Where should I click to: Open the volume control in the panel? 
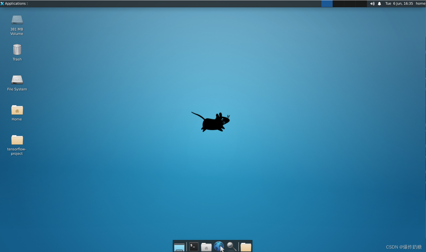coord(372,4)
